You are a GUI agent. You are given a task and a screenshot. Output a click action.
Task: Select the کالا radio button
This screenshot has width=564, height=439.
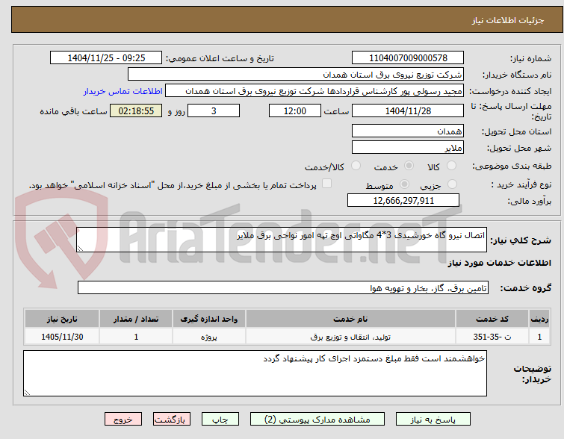click(x=451, y=166)
